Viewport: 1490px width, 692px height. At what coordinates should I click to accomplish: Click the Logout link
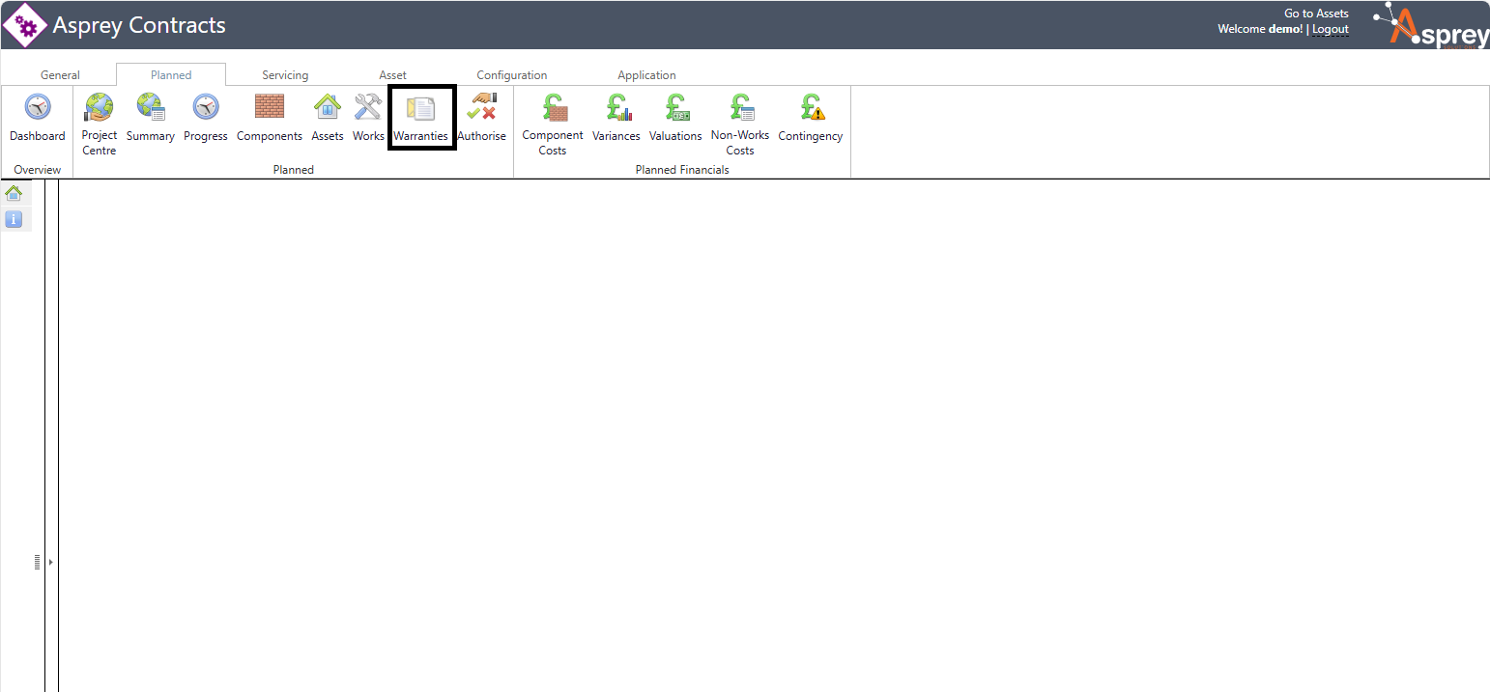(x=1330, y=29)
